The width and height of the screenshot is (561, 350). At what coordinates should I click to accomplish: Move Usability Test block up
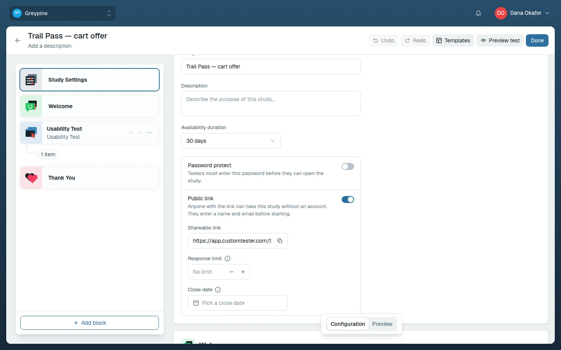131,133
